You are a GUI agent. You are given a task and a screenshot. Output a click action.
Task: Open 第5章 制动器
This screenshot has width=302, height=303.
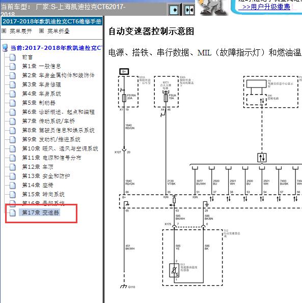click(x=39, y=103)
